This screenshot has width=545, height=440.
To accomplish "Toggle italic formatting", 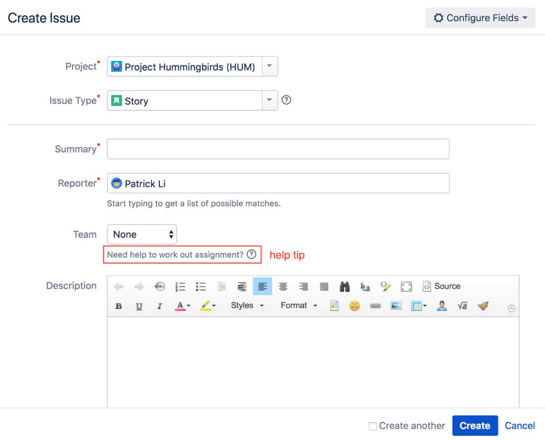I will [160, 306].
